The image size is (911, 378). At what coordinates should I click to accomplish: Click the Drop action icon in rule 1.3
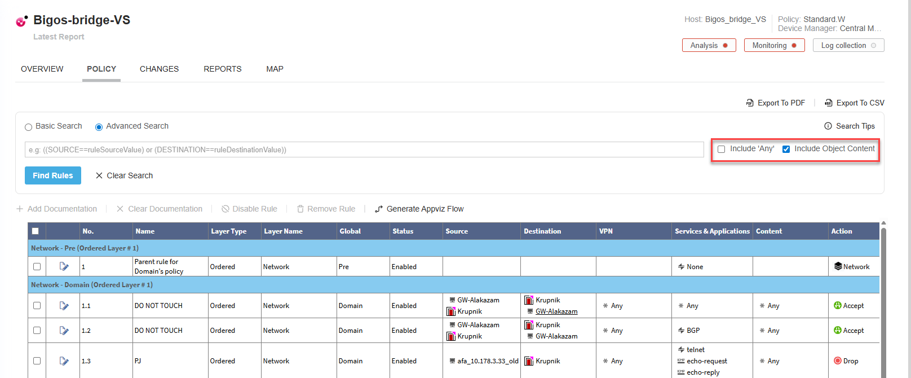click(x=837, y=361)
